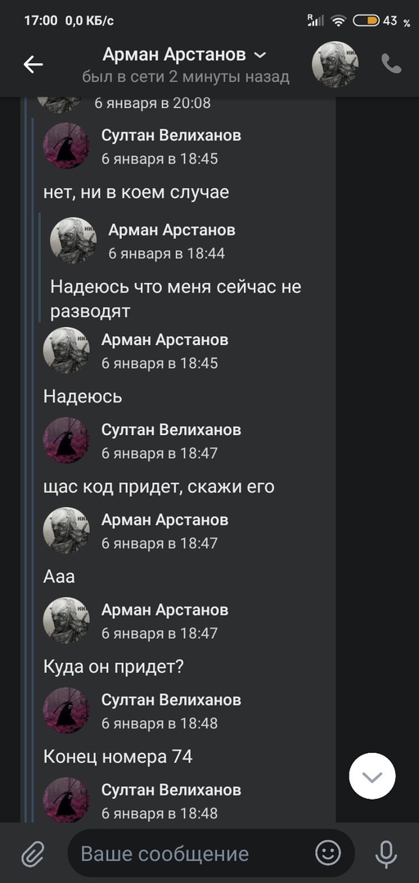Open Султан Велиханов name at 18:47
The height and width of the screenshot is (883, 419).
tap(171, 430)
